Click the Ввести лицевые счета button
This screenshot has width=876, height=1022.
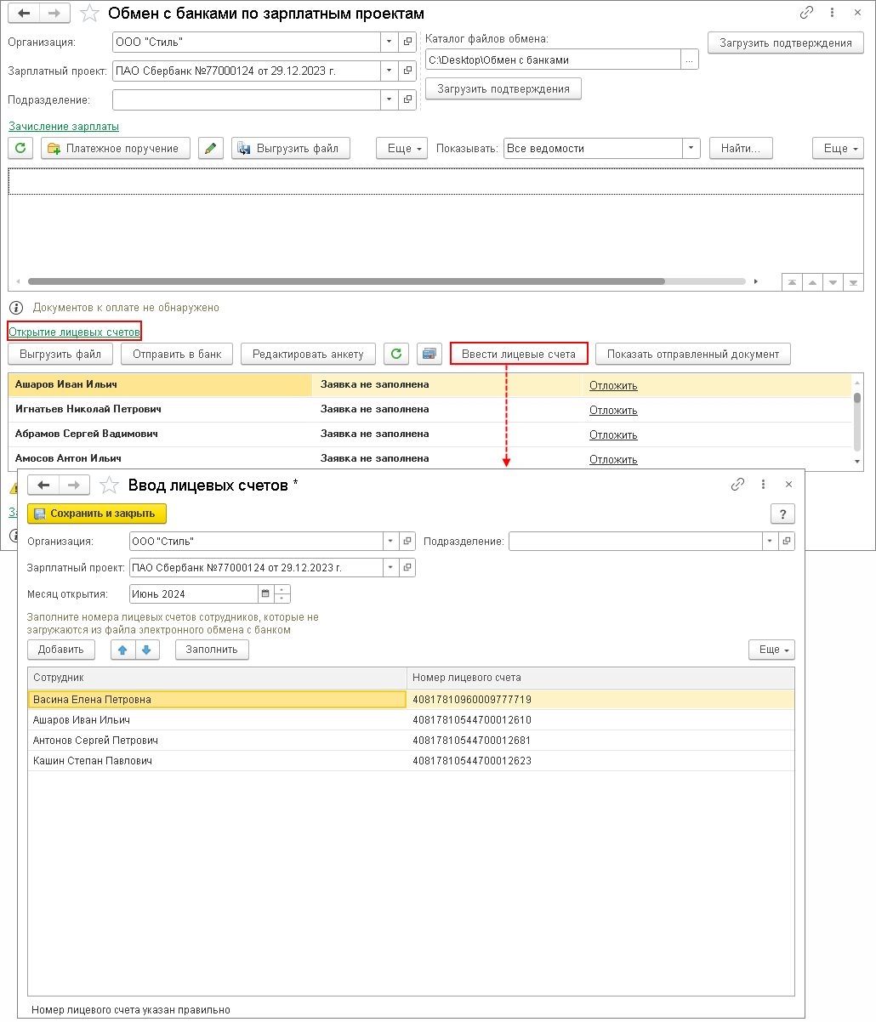(519, 354)
